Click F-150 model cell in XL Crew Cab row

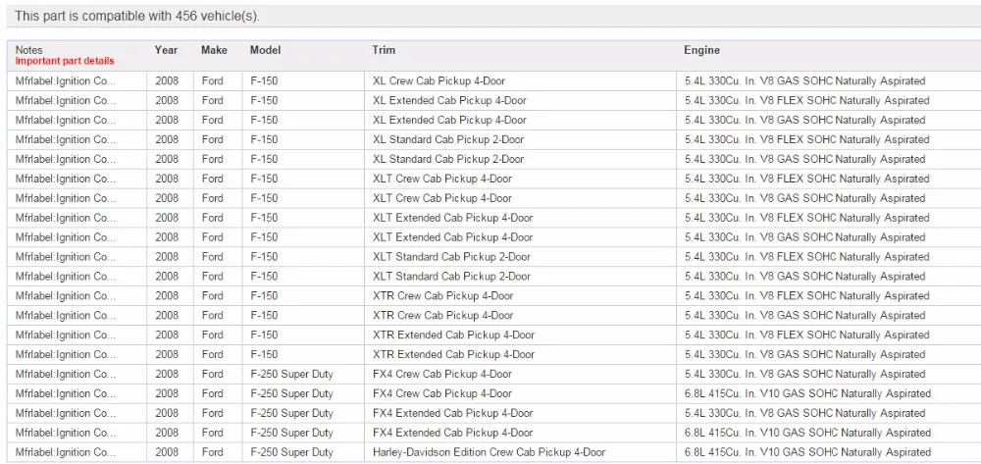pos(303,81)
